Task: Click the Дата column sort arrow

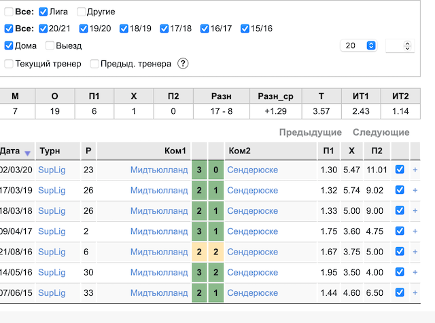Action: 27,153
